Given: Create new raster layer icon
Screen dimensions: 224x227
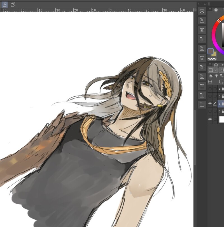Looking at the screenshot, I should (221, 82).
